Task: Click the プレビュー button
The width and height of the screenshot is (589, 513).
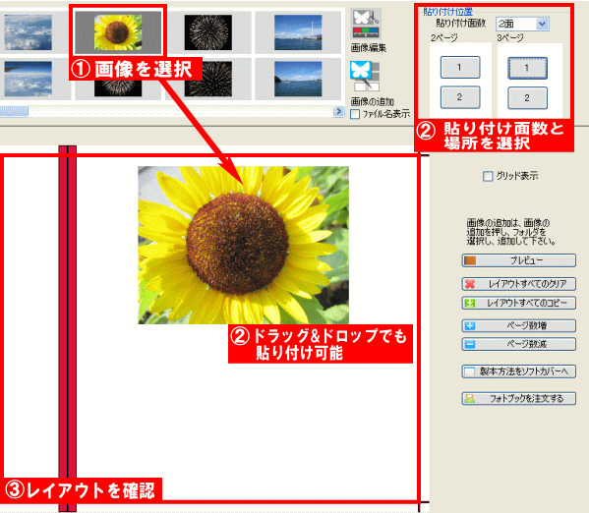Action: point(519,260)
